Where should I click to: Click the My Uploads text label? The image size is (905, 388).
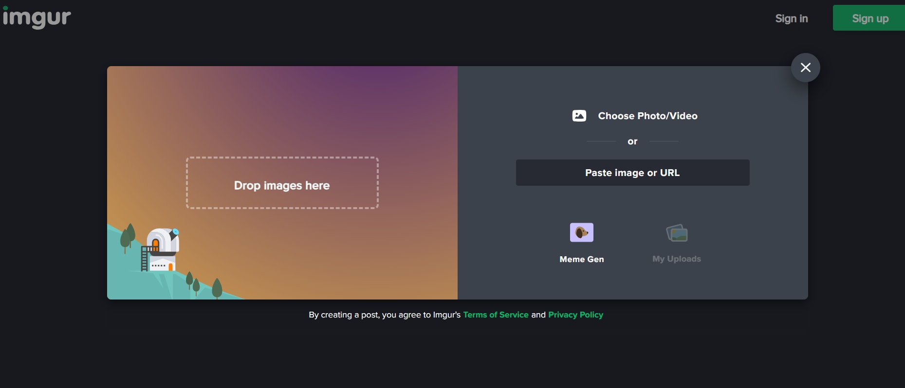(677, 259)
